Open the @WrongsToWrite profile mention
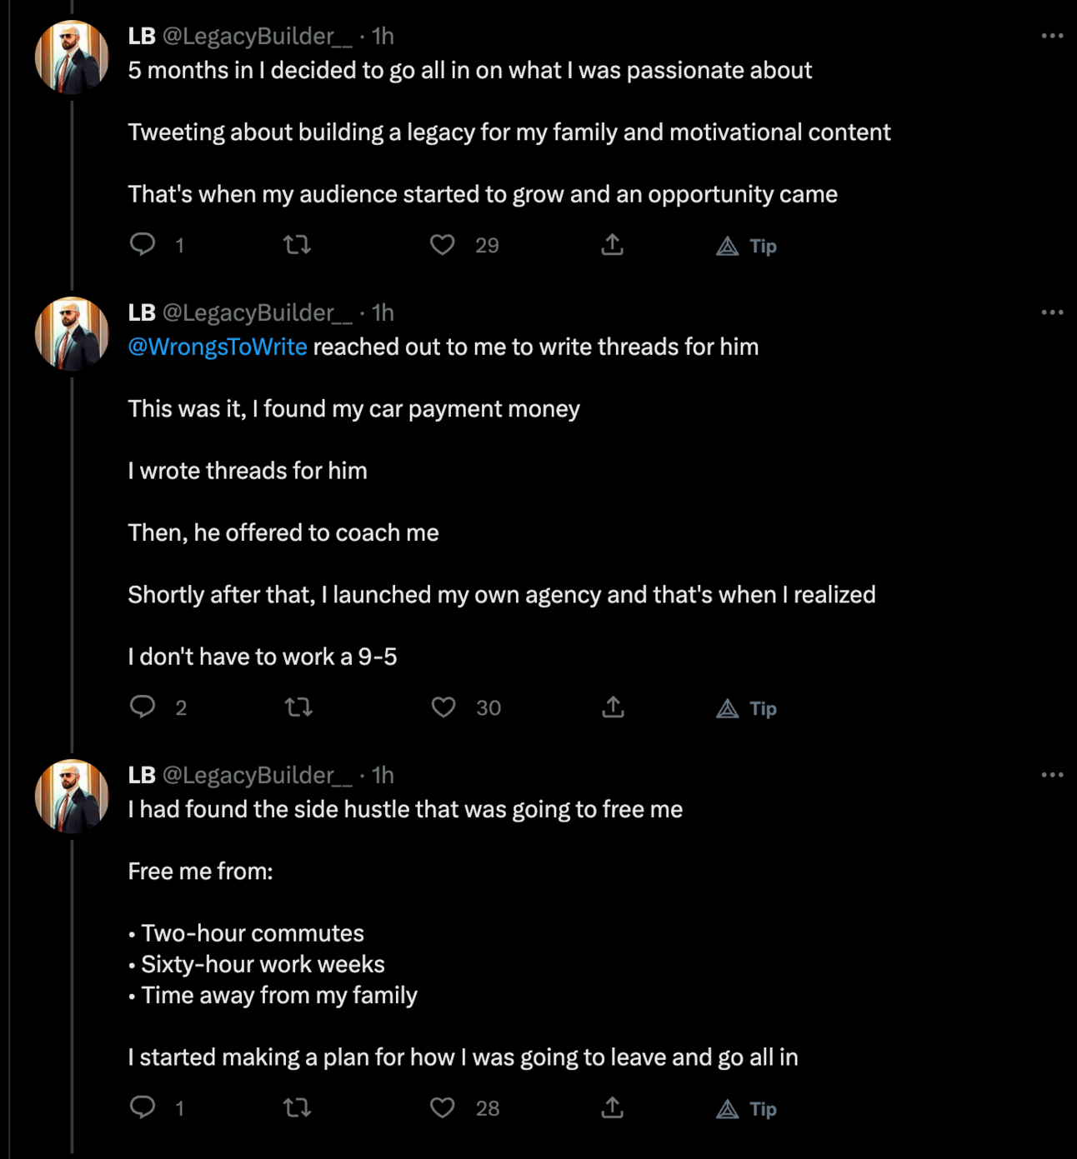 tap(218, 347)
